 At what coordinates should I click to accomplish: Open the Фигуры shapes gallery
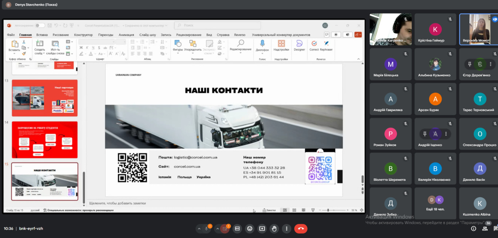[178, 46]
